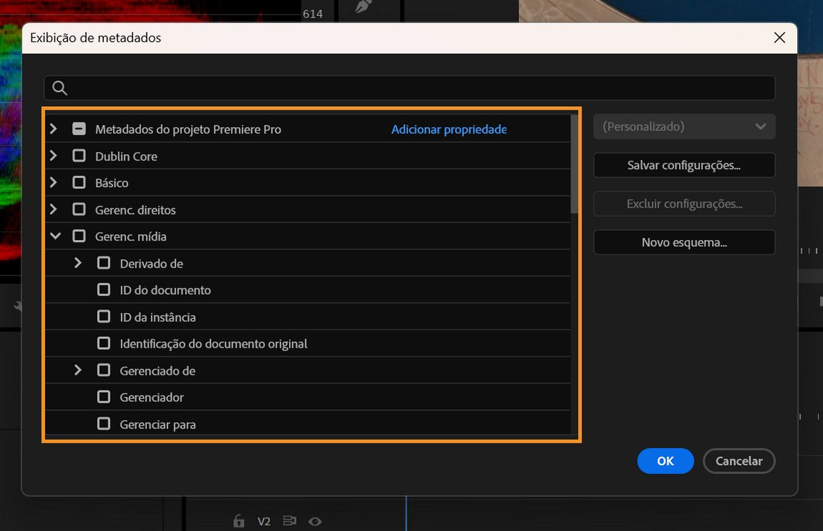Expand the Derivado de entry

(x=78, y=263)
